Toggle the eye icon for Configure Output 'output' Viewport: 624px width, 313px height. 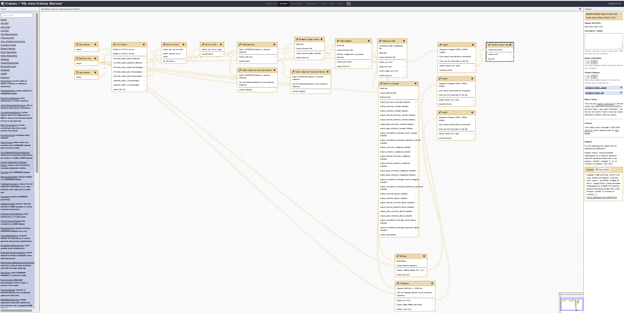(621, 87)
